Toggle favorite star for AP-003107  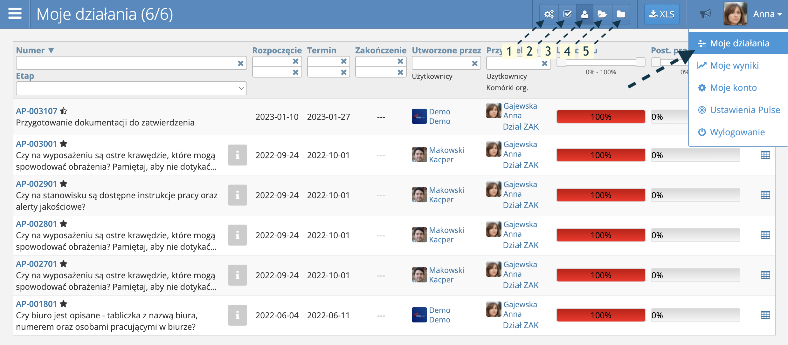[64, 111]
